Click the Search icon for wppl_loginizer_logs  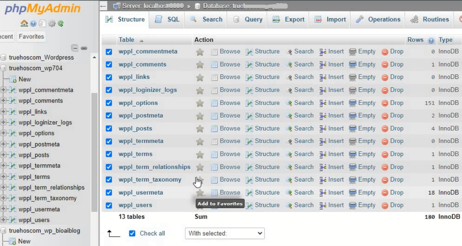click(x=289, y=91)
